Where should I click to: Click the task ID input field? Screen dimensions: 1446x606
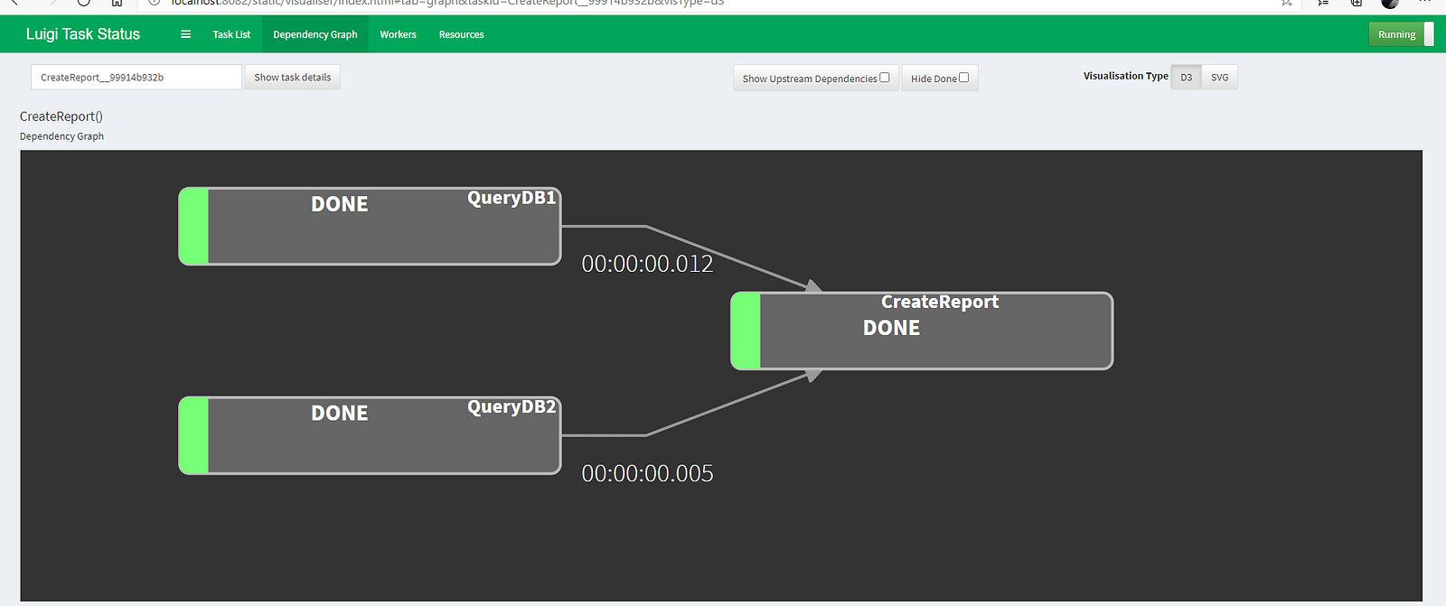point(136,77)
